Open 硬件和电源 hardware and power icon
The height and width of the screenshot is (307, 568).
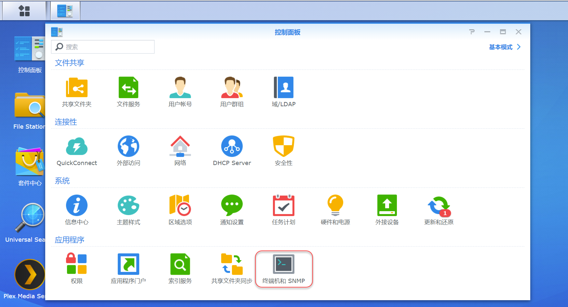pyautogui.click(x=335, y=205)
